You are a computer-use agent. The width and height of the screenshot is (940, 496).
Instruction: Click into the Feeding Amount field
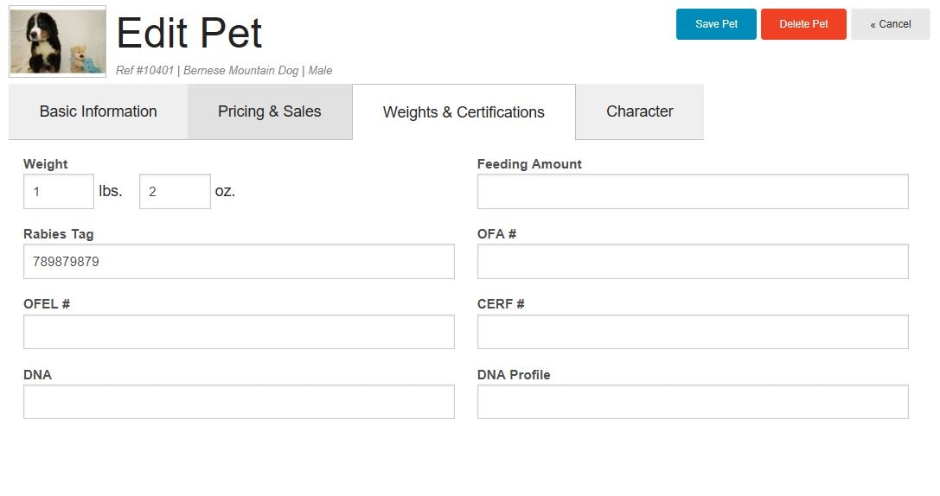(693, 192)
